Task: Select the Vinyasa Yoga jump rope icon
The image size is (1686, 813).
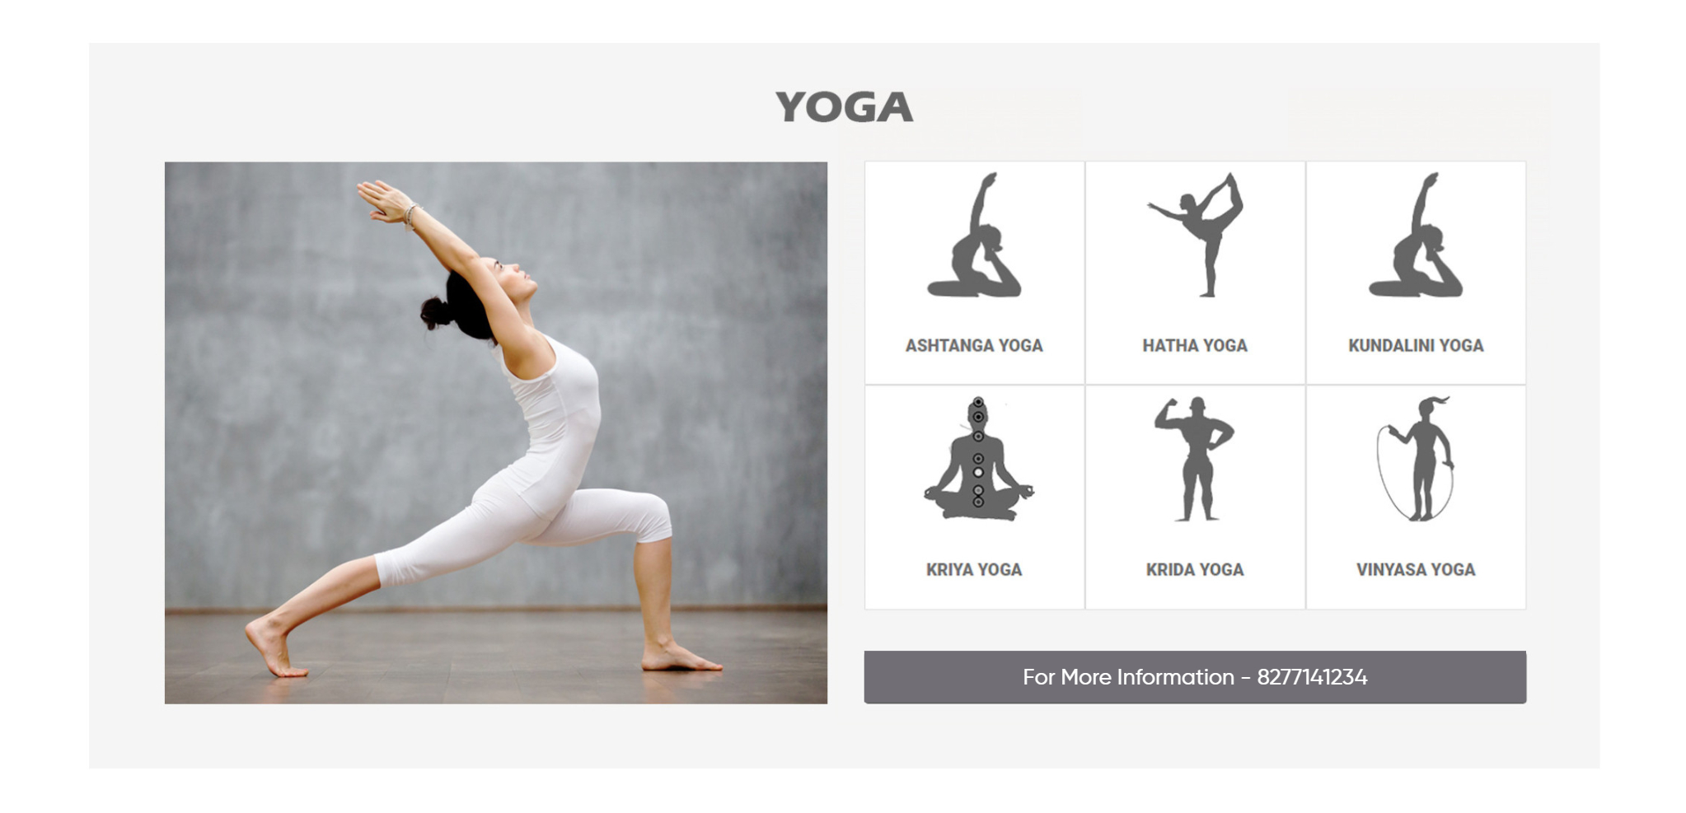Action: tap(1415, 459)
